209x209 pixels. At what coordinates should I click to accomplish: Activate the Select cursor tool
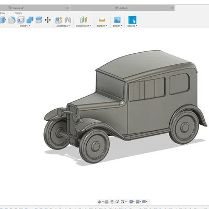coord(132,20)
